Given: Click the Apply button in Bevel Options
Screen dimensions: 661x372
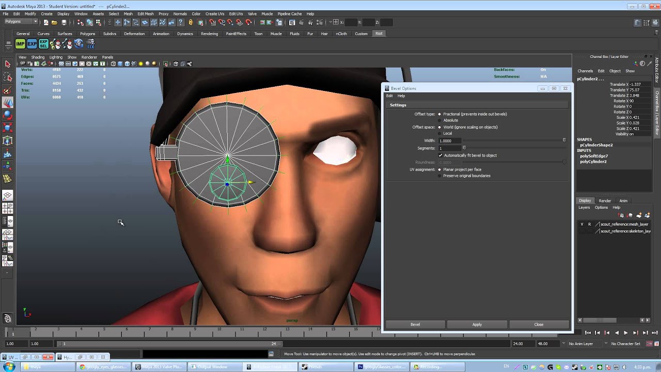Looking at the screenshot, I should 477,324.
